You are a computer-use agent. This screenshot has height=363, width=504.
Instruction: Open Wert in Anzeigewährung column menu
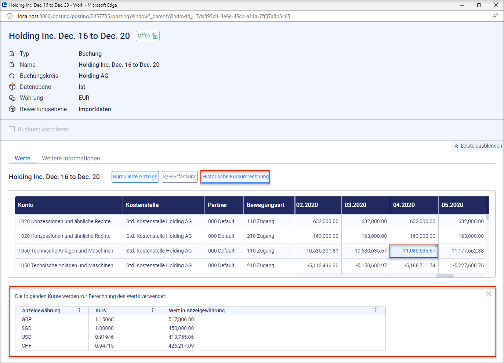coord(376,311)
